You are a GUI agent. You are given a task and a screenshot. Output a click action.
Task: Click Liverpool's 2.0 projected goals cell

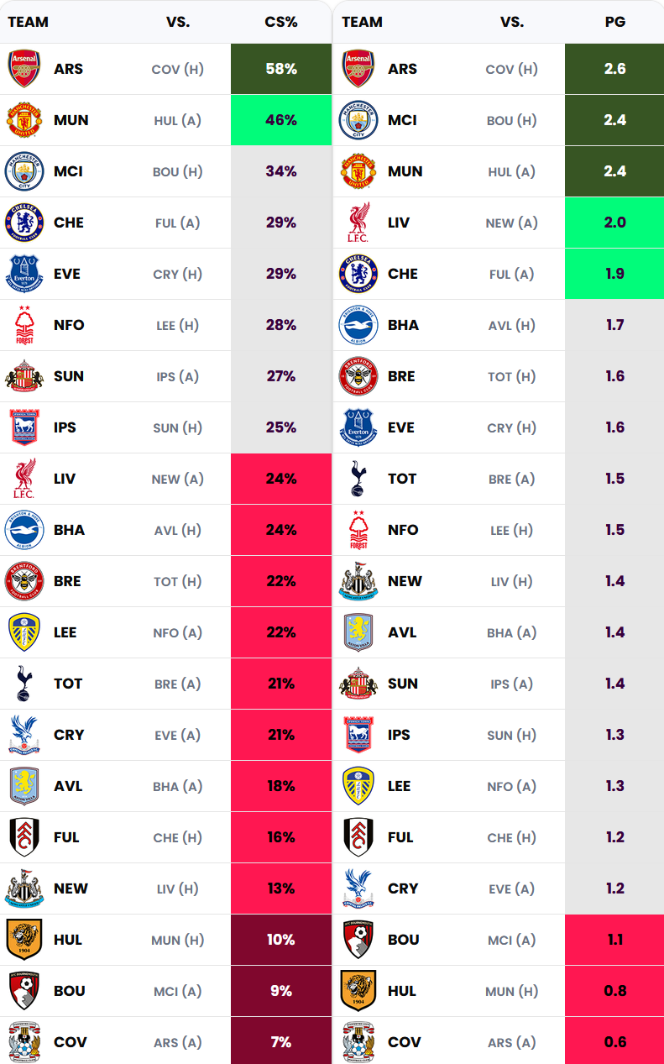point(614,223)
